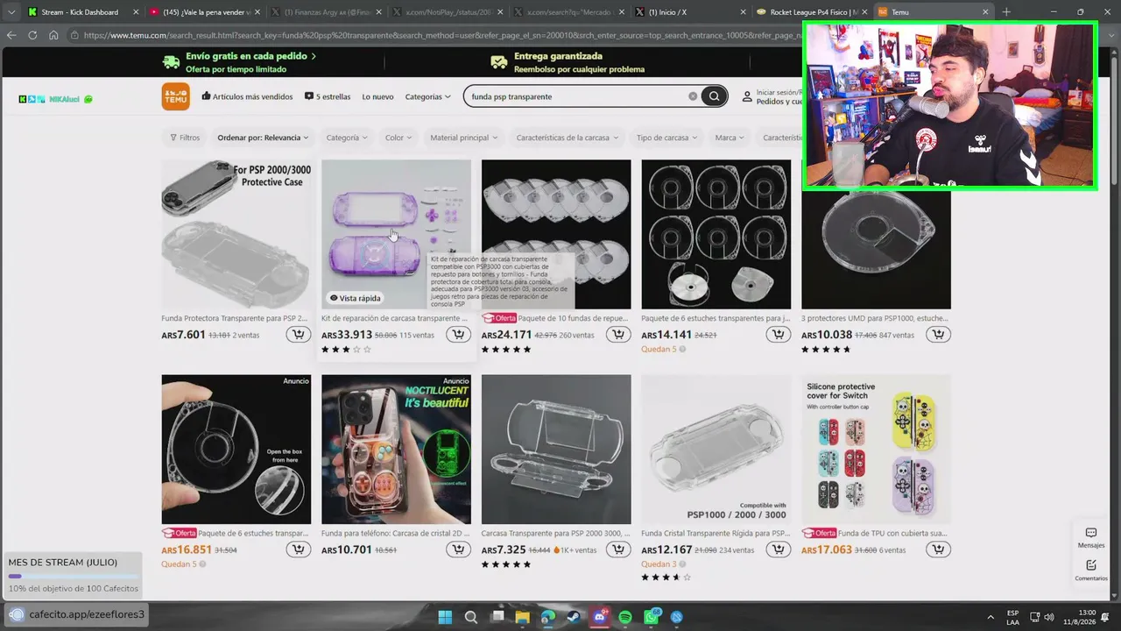Expand the Tipo de carcasa filter
This screenshot has width=1121, height=631.
667,138
